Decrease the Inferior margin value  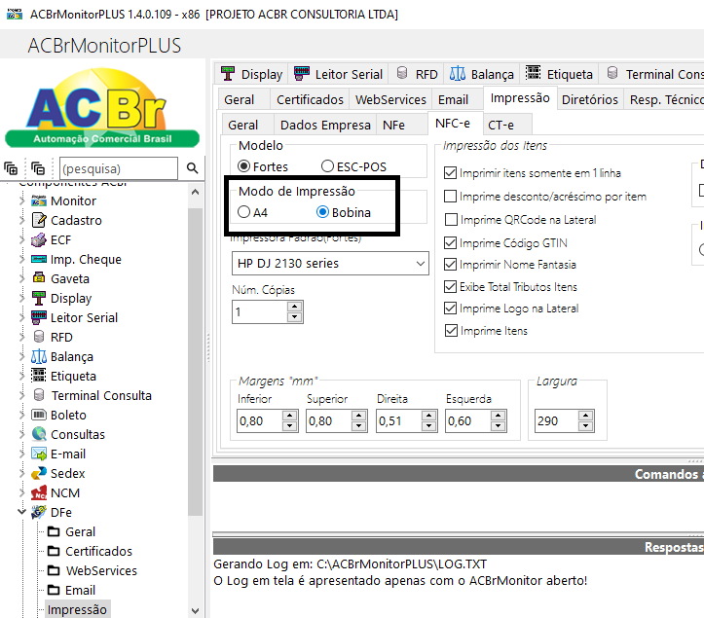point(289,426)
